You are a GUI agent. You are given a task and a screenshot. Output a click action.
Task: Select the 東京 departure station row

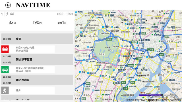click(37, 39)
